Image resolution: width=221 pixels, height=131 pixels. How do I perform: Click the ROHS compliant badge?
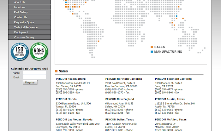pyautogui.click(x=39, y=51)
